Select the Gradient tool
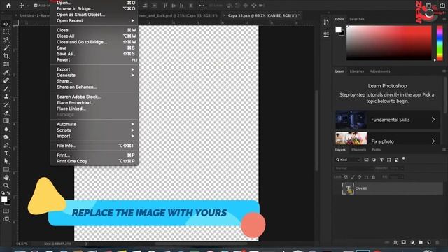Screen dimensions: 448x252 click(x=6, y=120)
